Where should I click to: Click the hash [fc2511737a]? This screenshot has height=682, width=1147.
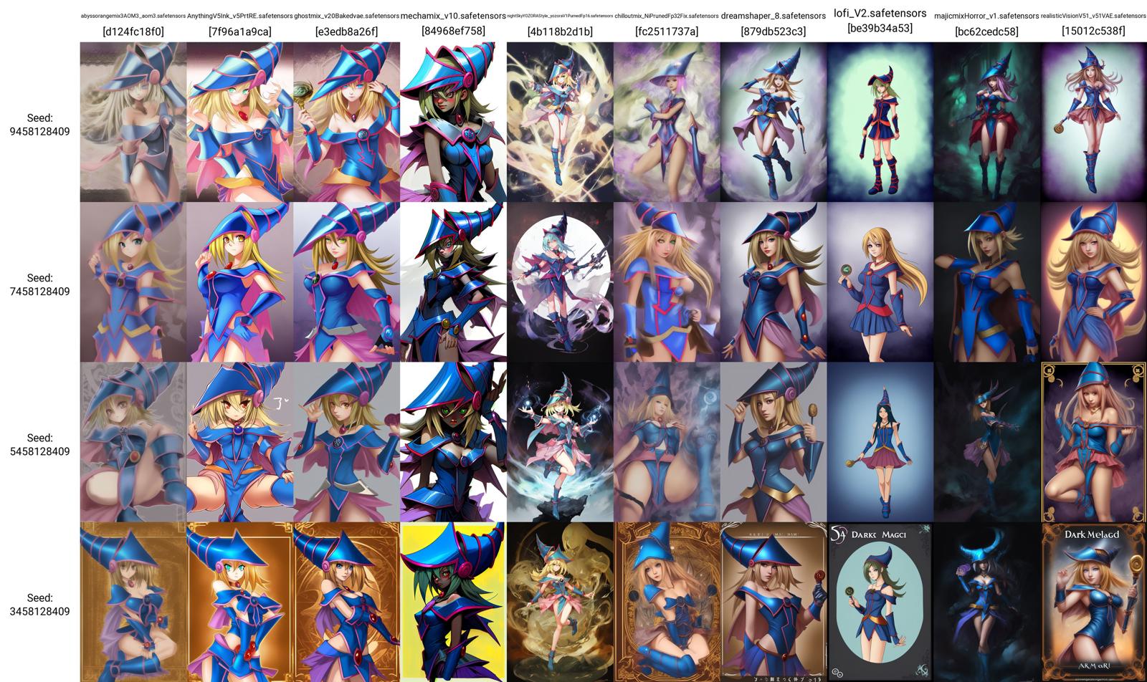[x=667, y=32]
